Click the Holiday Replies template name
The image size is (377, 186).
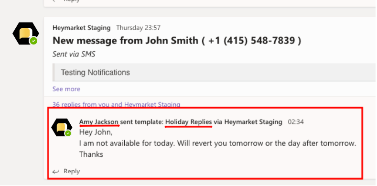(188, 122)
